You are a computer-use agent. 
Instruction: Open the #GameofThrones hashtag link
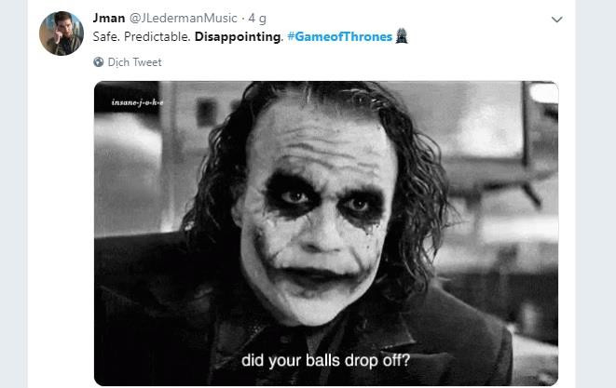[x=340, y=36]
